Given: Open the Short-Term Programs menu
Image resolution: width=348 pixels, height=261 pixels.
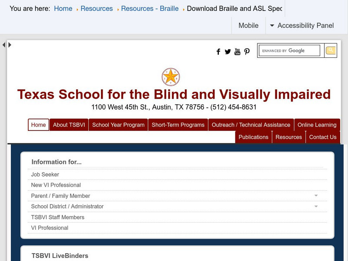Looking at the screenshot, I should coord(178,125).
